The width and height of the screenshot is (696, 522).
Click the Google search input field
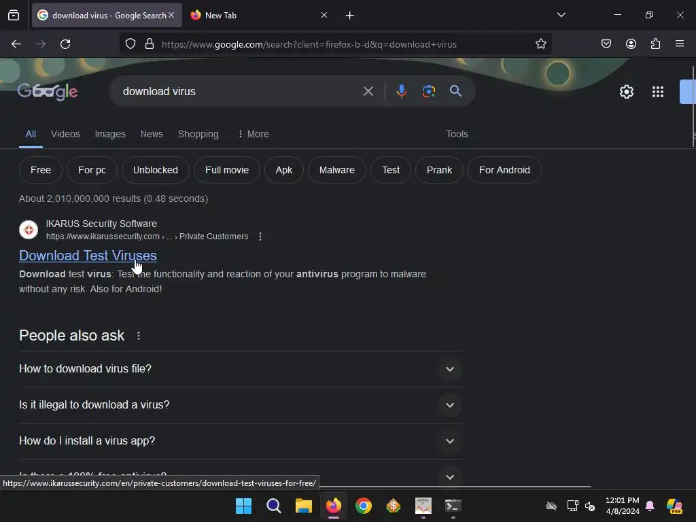(x=240, y=92)
